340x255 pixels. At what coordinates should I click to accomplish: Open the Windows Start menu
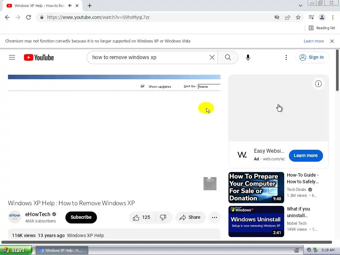16,250
